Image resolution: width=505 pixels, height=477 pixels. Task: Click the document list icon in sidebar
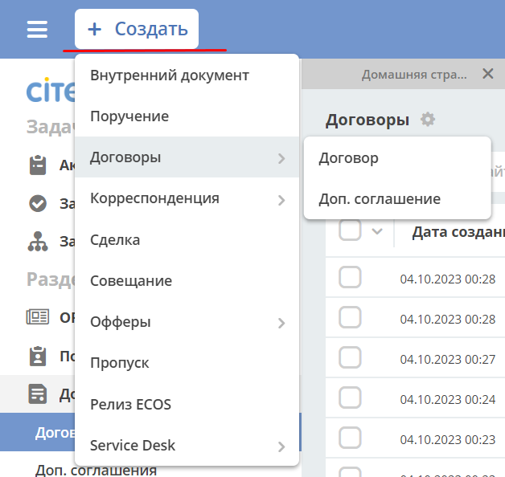pyautogui.click(x=38, y=393)
